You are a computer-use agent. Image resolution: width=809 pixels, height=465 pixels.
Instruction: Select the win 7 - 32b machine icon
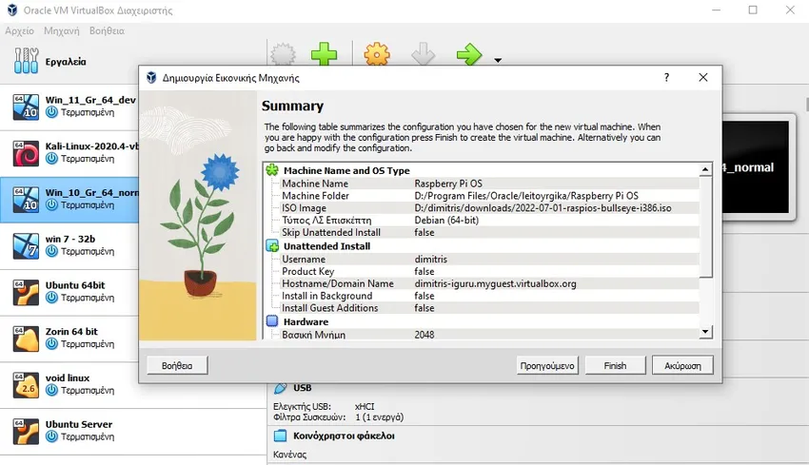click(x=26, y=246)
